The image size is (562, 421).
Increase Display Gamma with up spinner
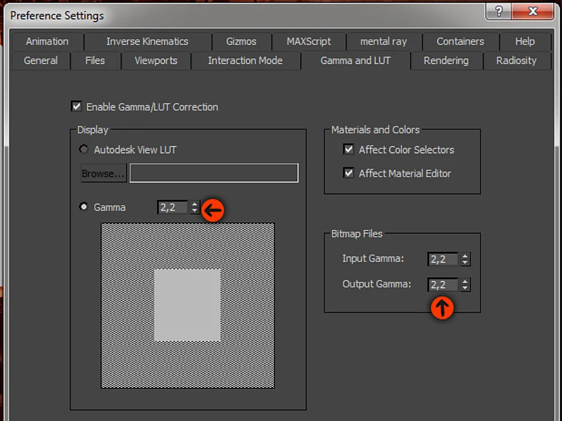click(195, 204)
